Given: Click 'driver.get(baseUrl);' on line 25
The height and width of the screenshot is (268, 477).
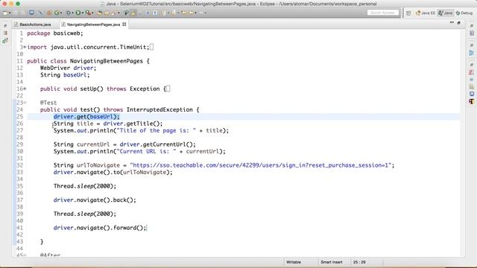Looking at the screenshot, I should tap(86, 117).
